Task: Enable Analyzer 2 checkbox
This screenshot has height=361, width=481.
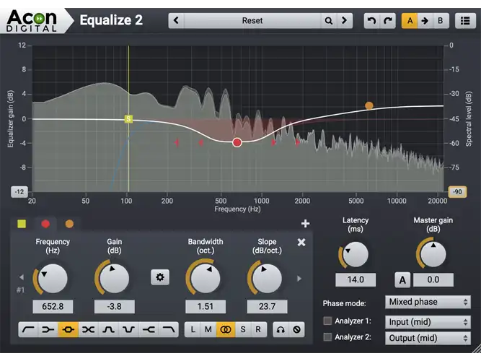Action: 327,337
